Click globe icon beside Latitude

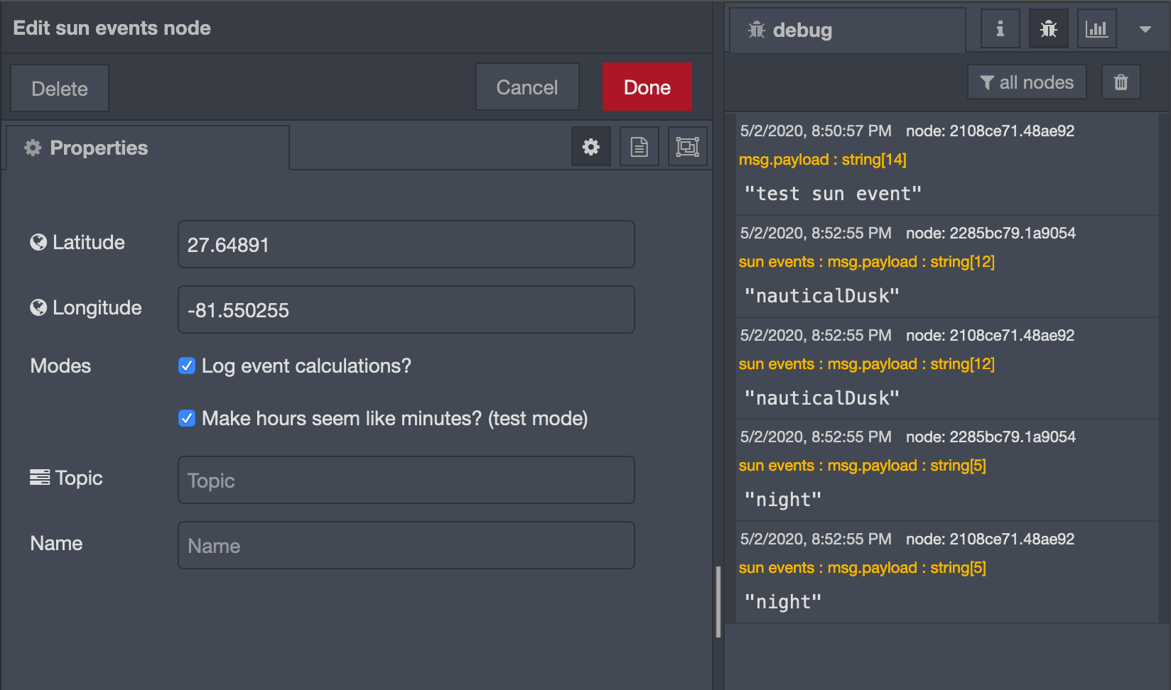38,243
